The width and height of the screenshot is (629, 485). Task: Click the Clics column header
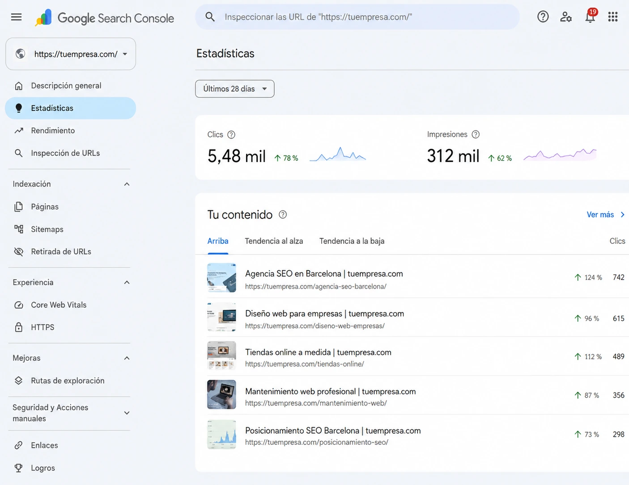point(617,241)
